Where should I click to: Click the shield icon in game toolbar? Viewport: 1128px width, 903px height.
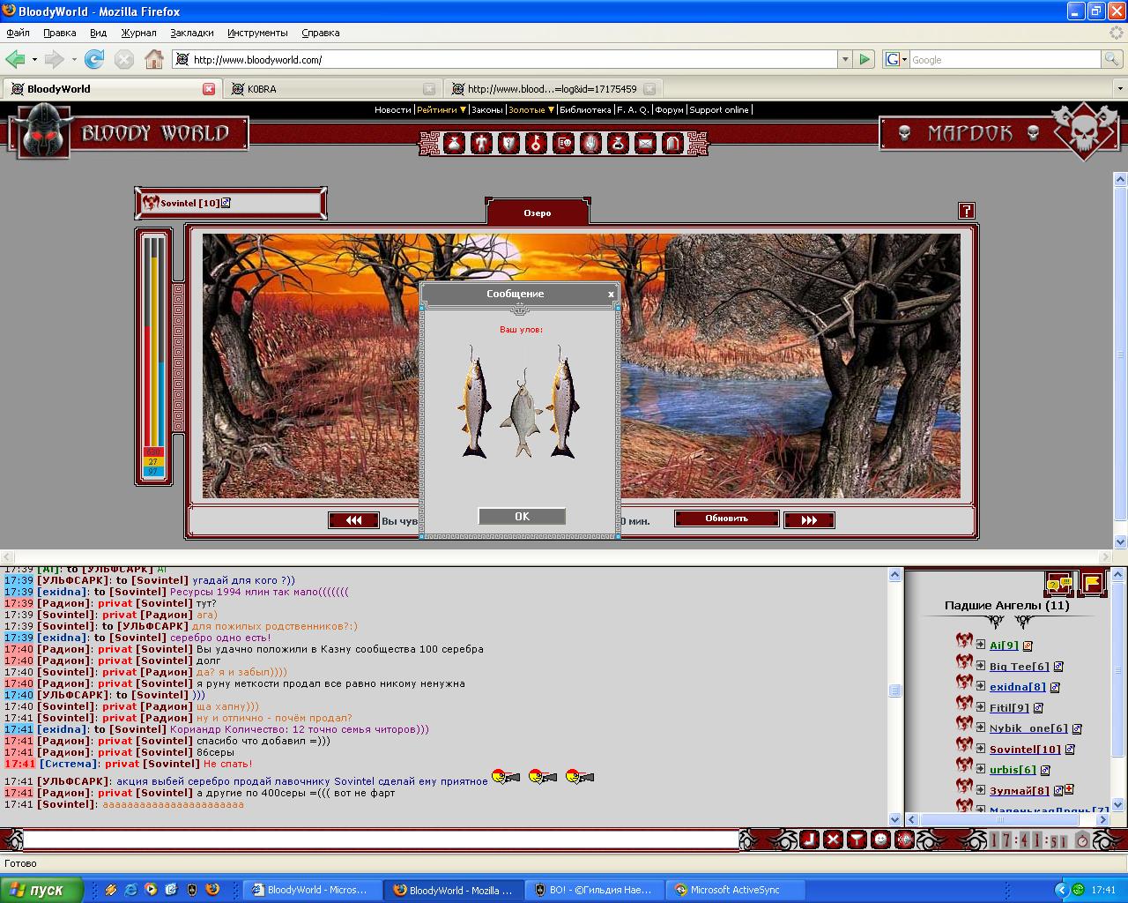[508, 143]
